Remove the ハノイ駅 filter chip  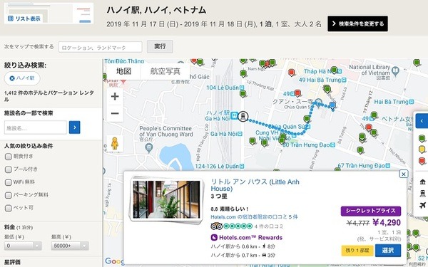click(x=12, y=78)
